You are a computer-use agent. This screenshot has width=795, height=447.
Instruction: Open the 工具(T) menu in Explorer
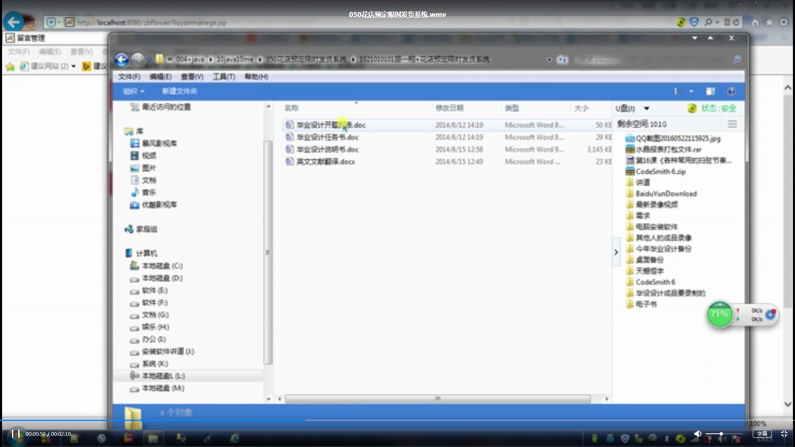tap(224, 77)
